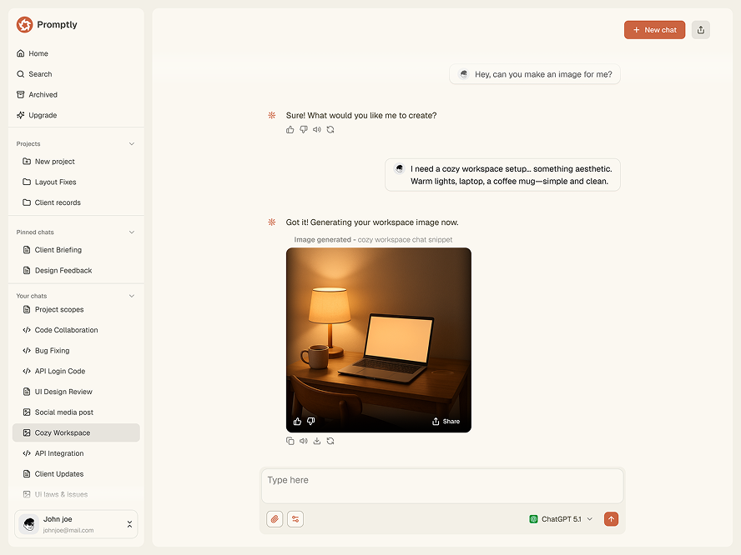Like the generated image with thumbs up overlay
Screen dimensions: 741x555
click(297, 422)
